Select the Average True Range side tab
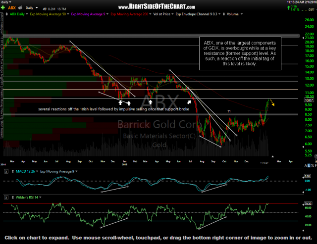This screenshot has width=317, height=244. pos(1,62)
